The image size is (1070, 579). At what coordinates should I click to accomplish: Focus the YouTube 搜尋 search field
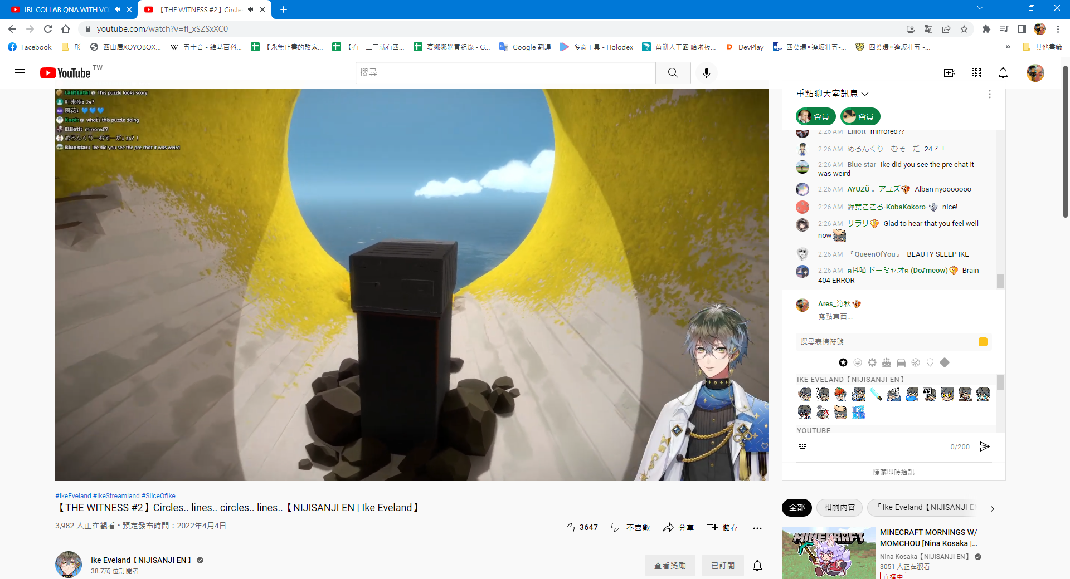point(505,73)
